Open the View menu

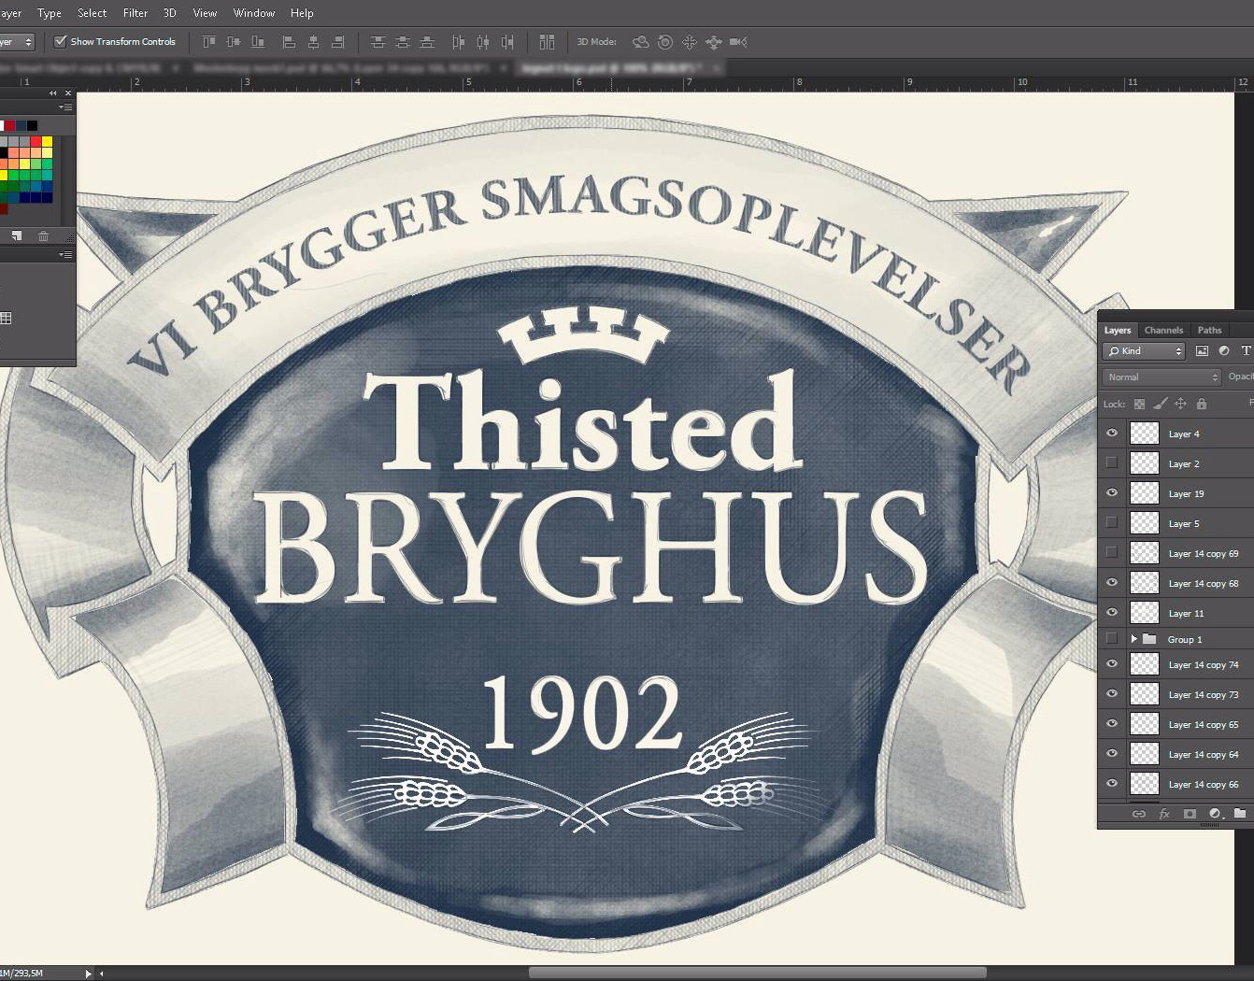pos(205,13)
